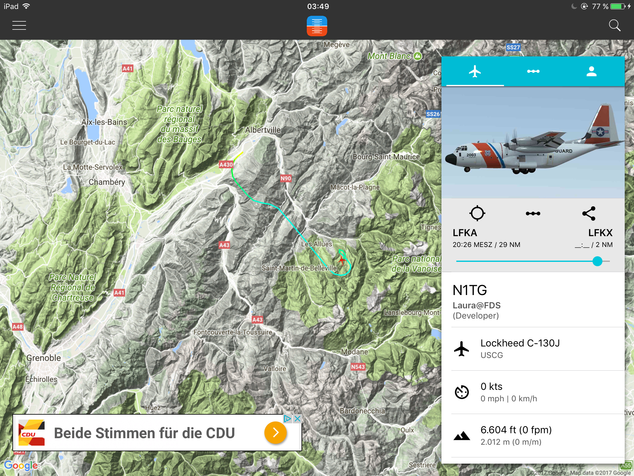This screenshot has width=634, height=476.
Task: Open the C-130J aircraft photo
Action: (x=533, y=142)
